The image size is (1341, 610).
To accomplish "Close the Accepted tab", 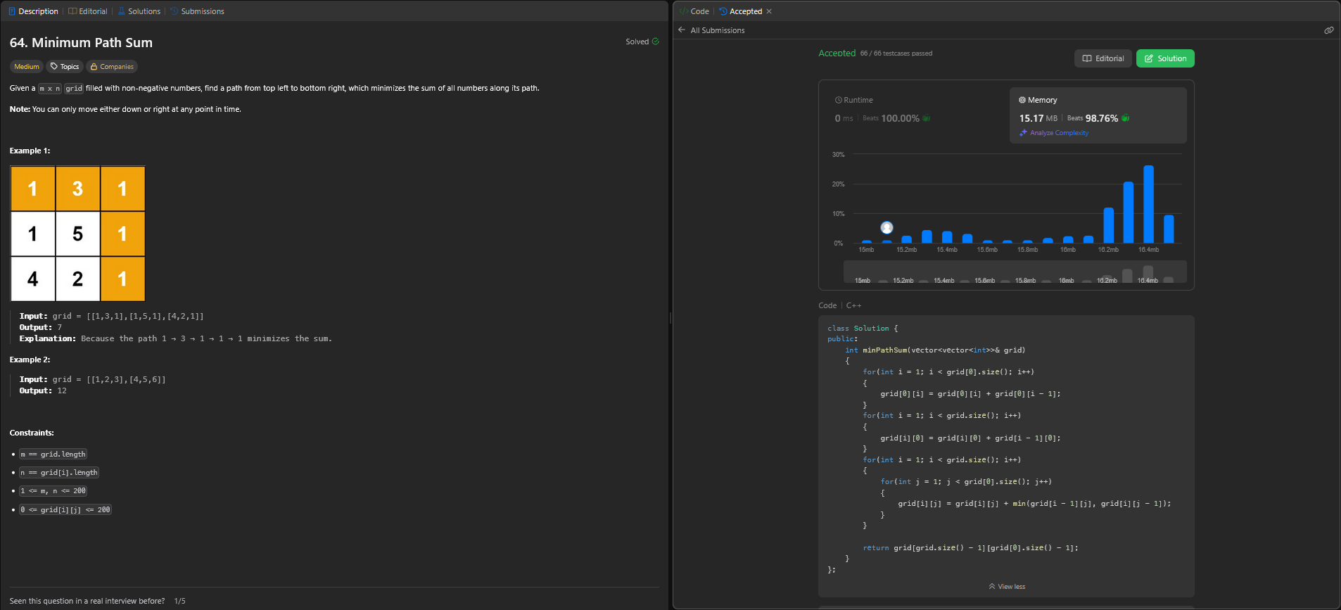I will tap(769, 11).
